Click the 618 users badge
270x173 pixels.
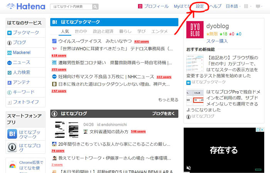tap(59, 56)
